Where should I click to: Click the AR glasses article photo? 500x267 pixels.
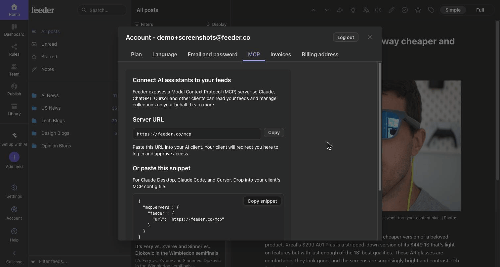pos(421,146)
